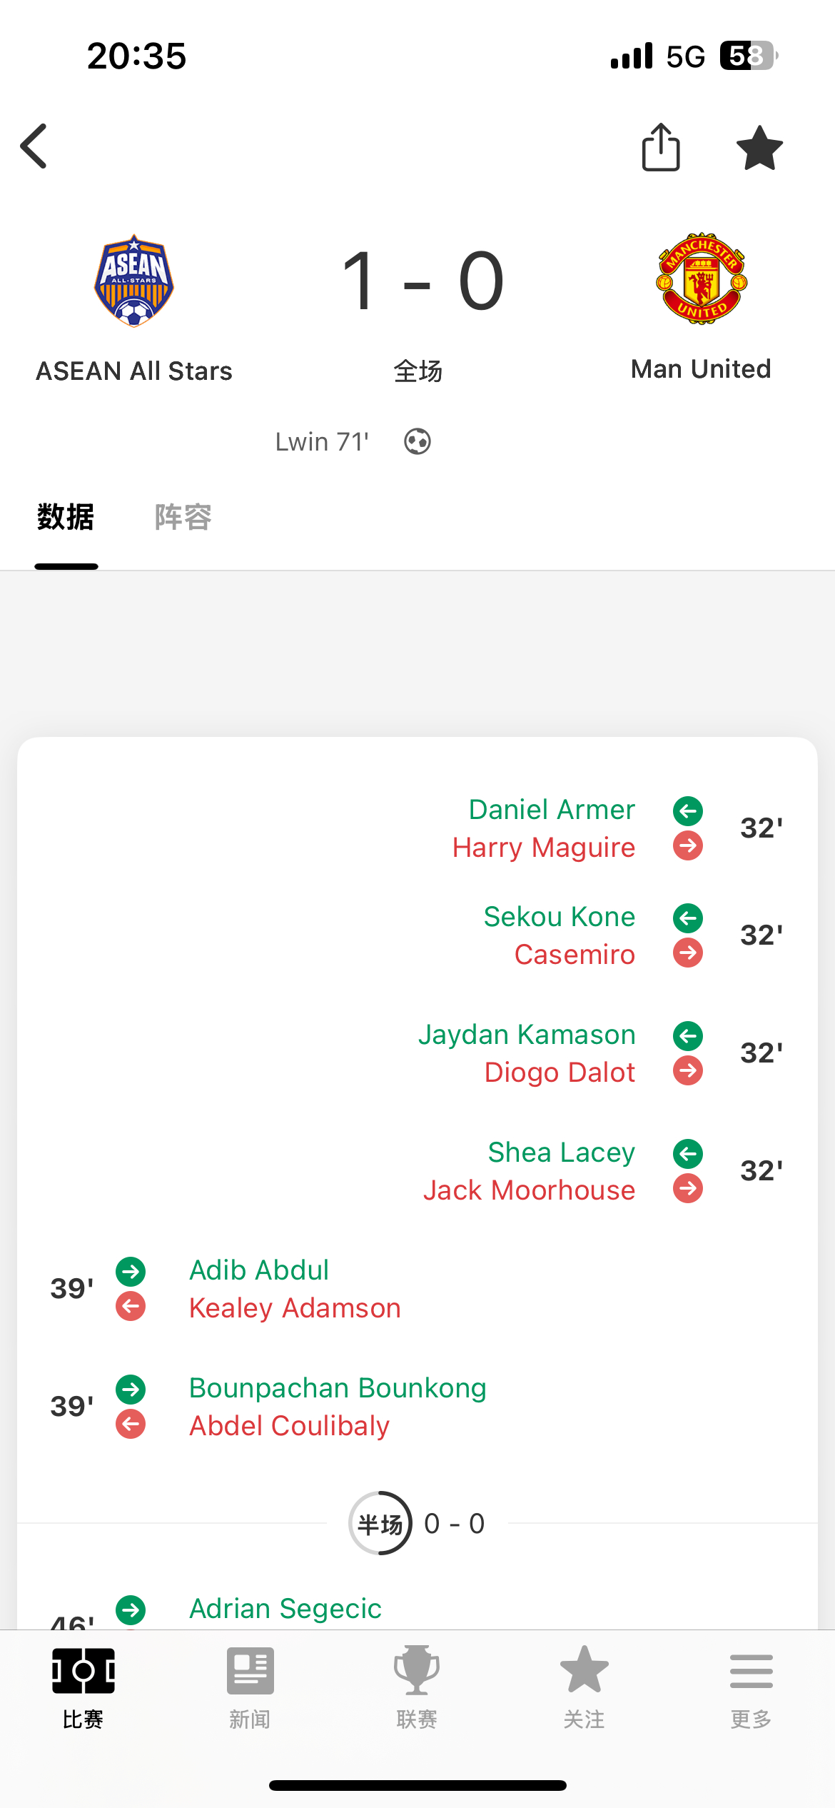Open the 关注 following star icon
The height and width of the screenshot is (1808, 835).
[x=584, y=1669]
